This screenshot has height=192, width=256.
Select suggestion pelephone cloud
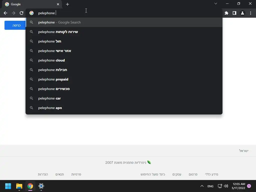tap(124, 60)
